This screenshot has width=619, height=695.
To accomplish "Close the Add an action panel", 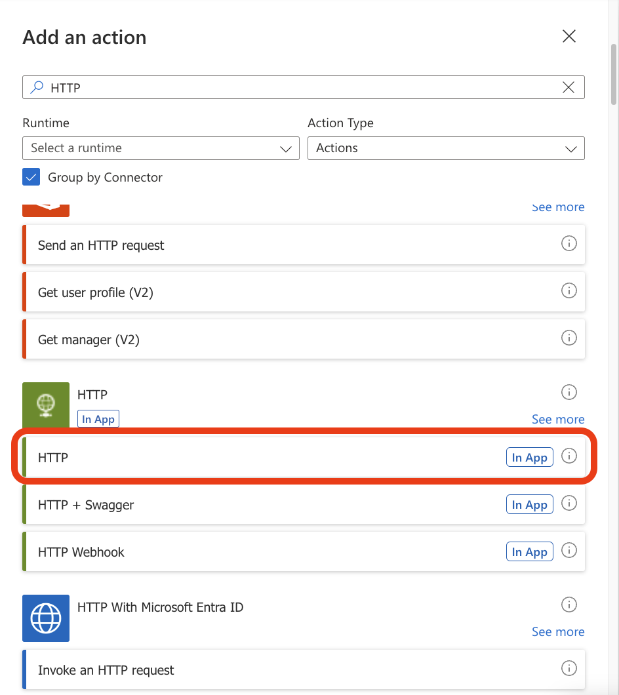I will [x=569, y=37].
